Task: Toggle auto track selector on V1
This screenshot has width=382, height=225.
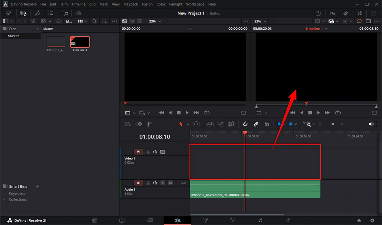Action: 155,152
